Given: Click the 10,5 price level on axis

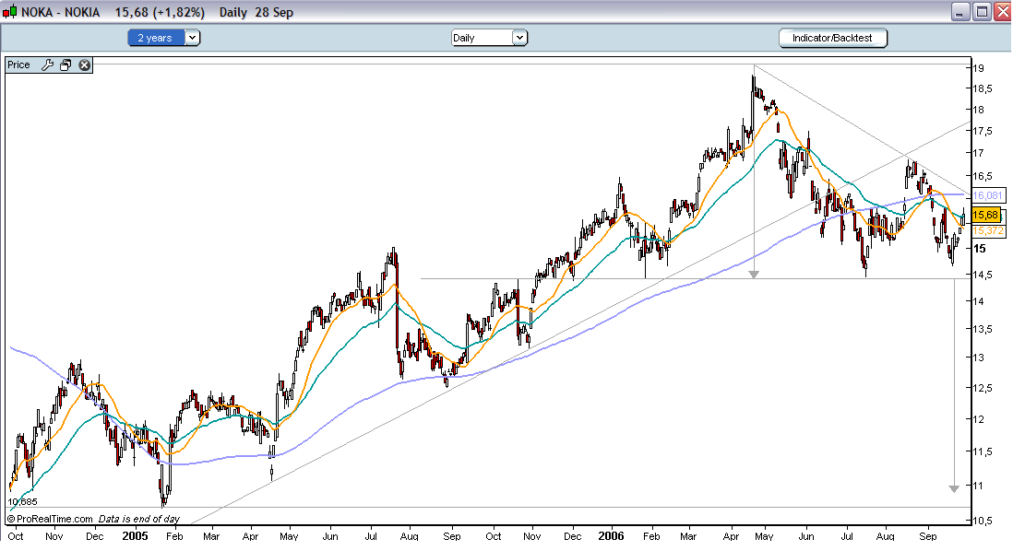Looking at the screenshot, I should coord(983,521).
